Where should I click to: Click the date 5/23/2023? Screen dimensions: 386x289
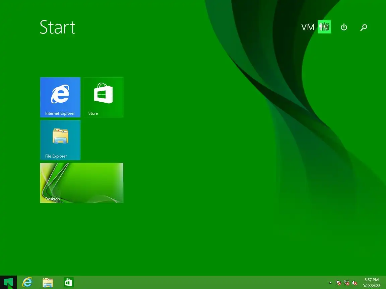pos(372,286)
